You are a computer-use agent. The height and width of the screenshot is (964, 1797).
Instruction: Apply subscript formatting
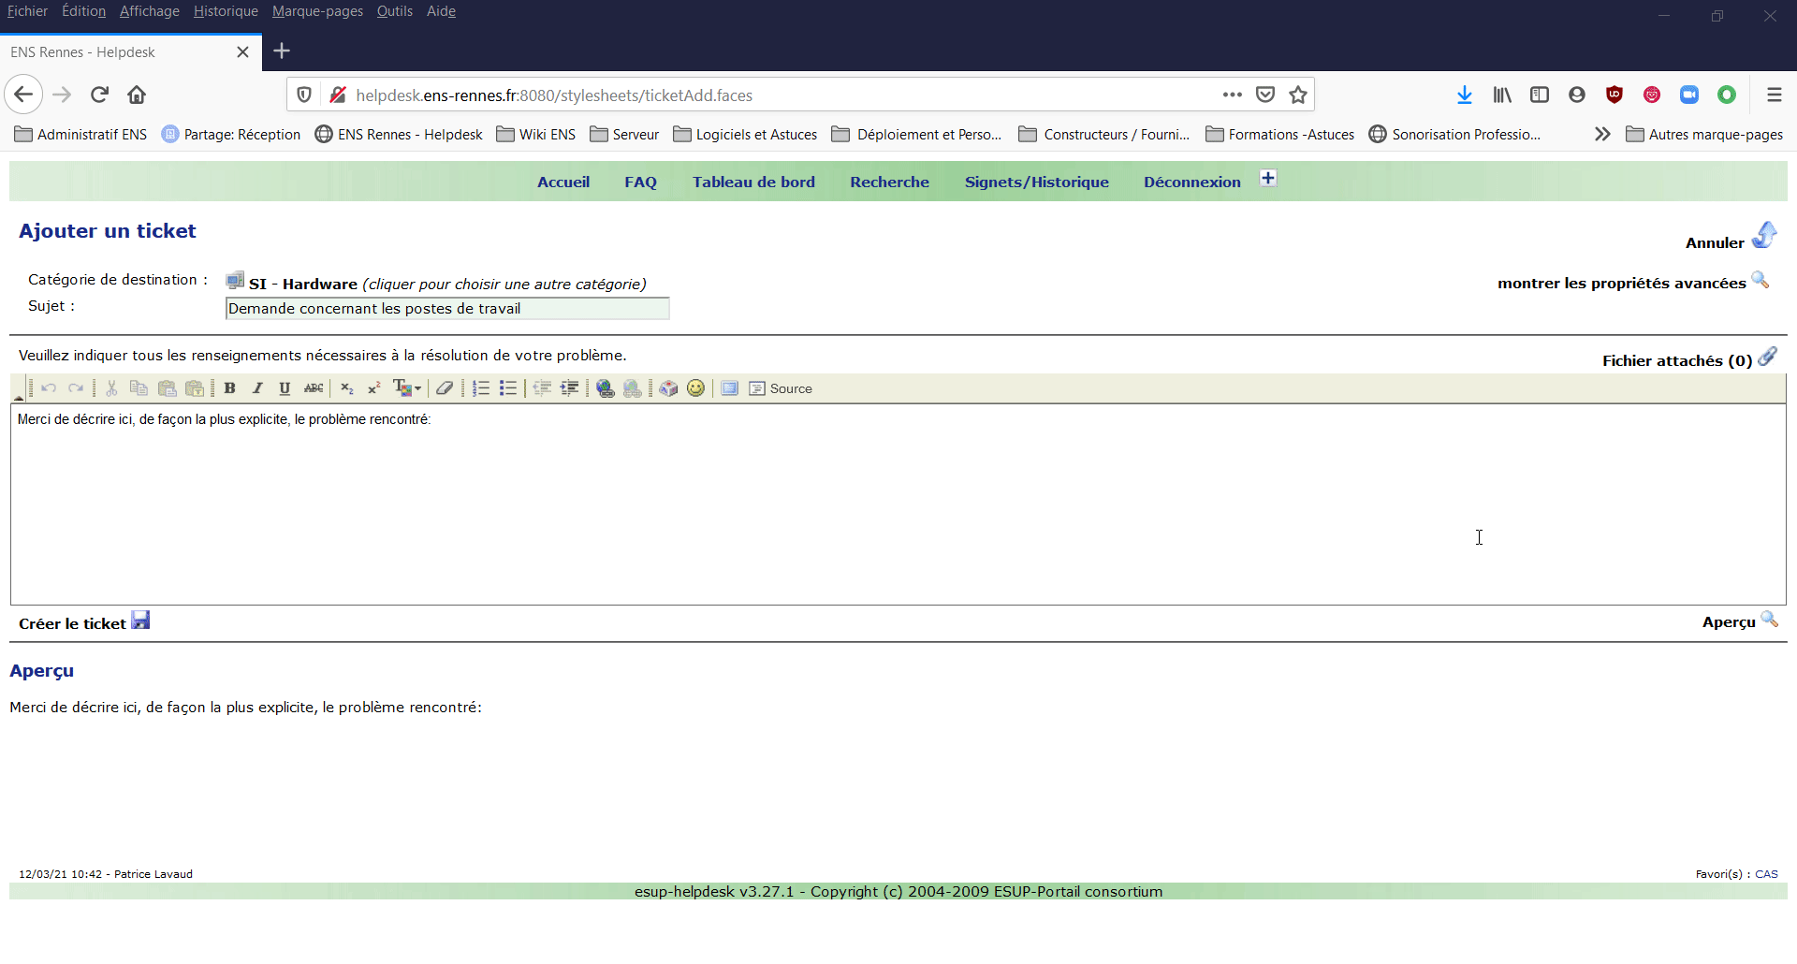coord(347,388)
